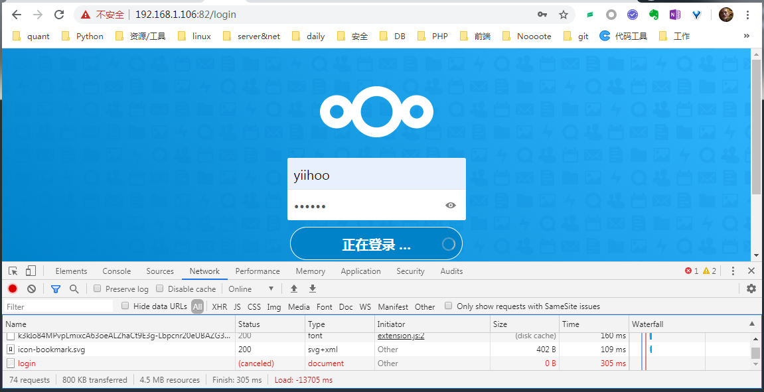Open the Python bookmarks folder
This screenshot has height=392, width=764.
[83, 36]
